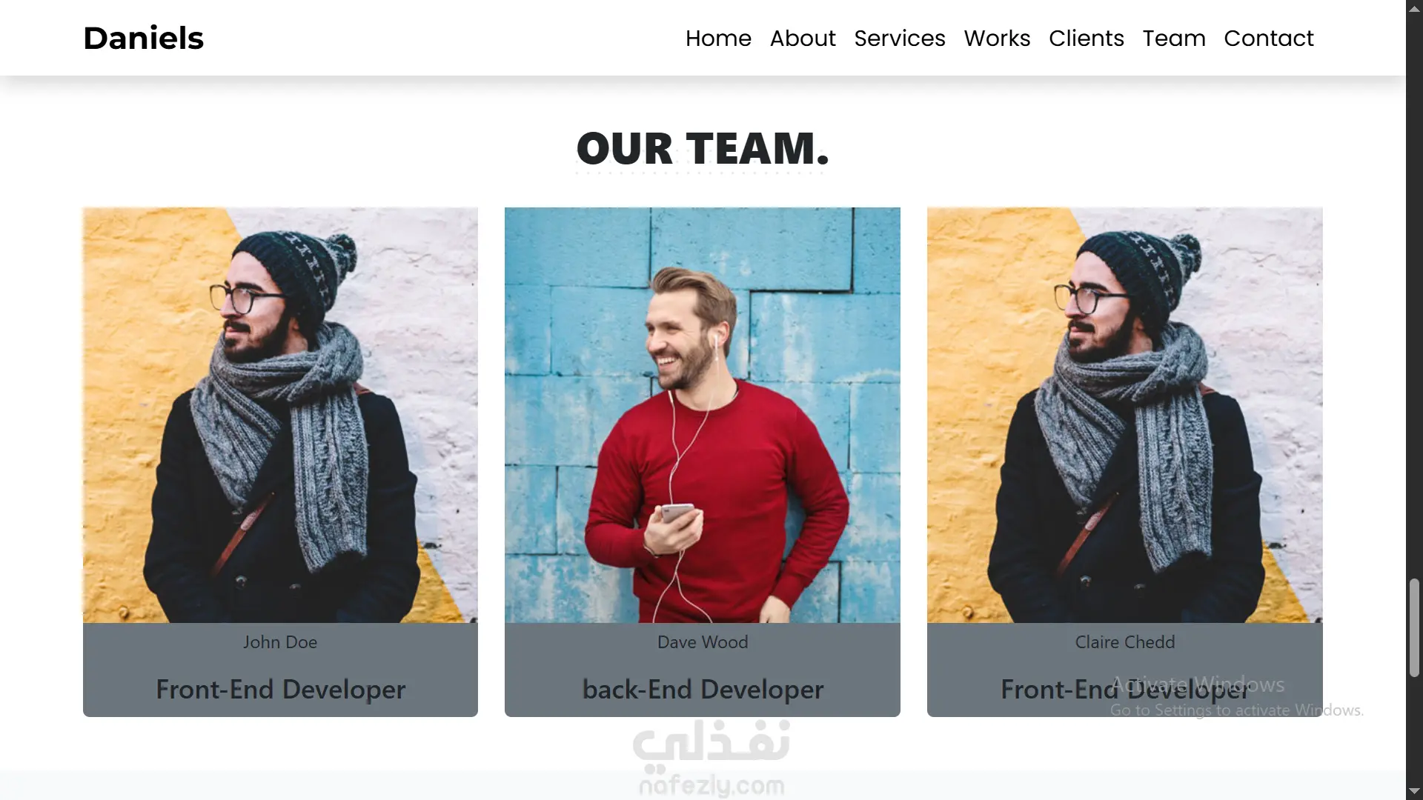1423x800 pixels.
Task: Select the Team nav link
Action: [x=1174, y=38]
